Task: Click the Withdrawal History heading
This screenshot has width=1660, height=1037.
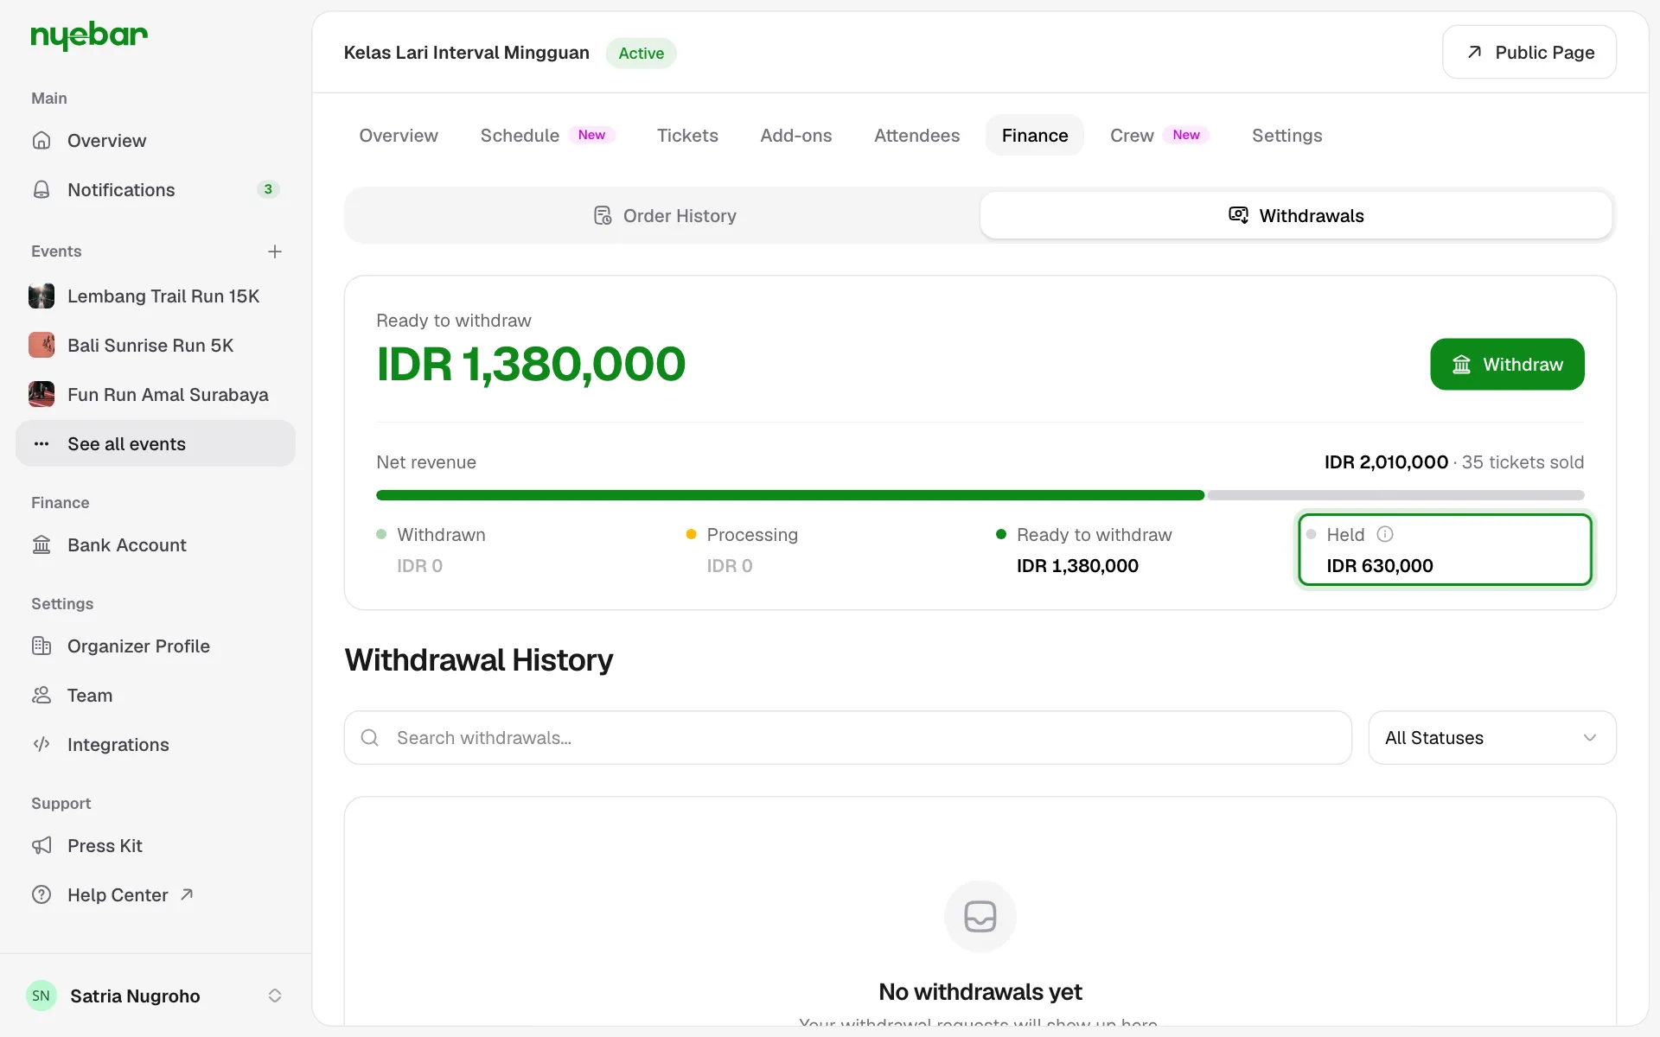Action: [x=478, y=660]
